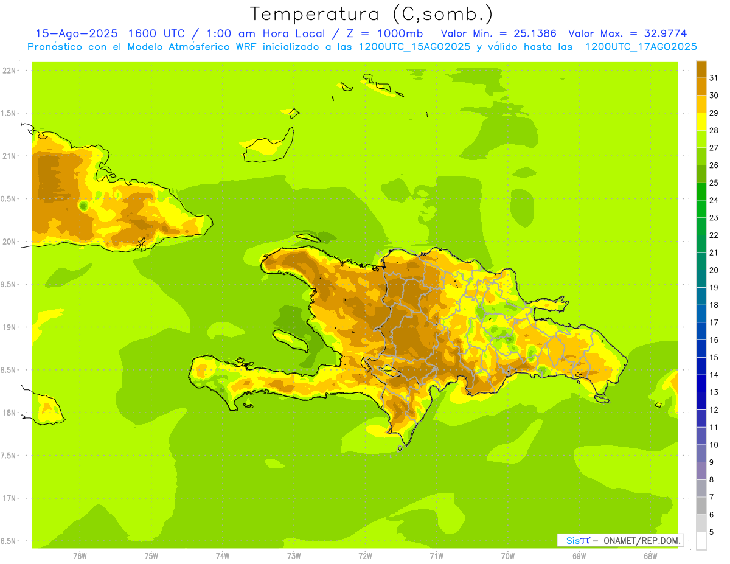Click longitude label "68W"

coord(650,556)
